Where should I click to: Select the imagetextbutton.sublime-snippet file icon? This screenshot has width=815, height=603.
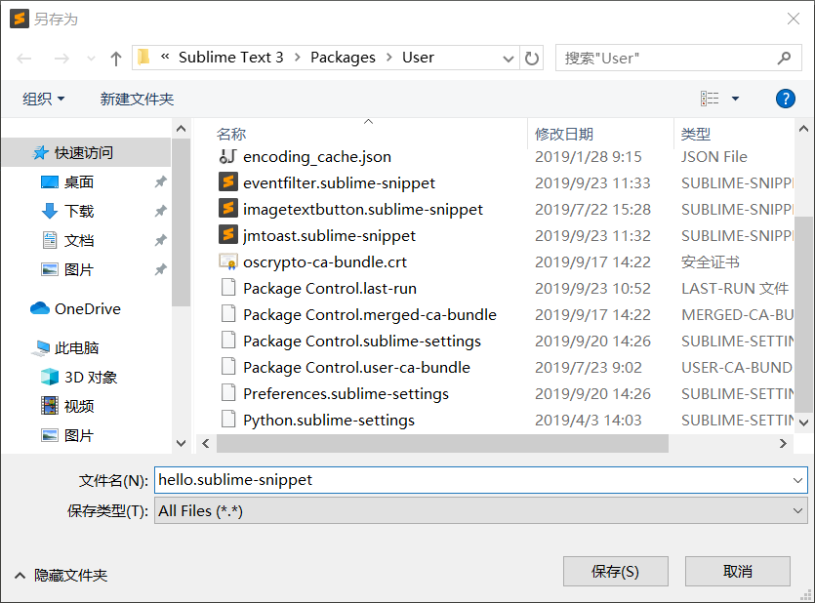(227, 209)
